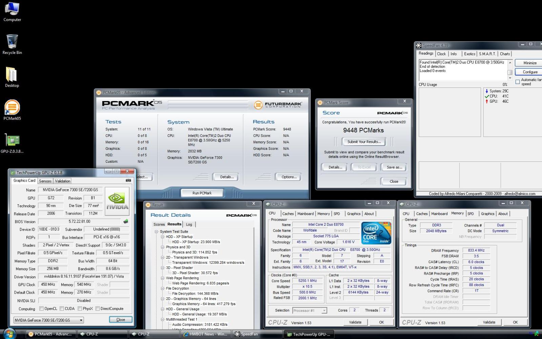
Task: Click the SpeedFan title bar icon
Action: point(419,45)
